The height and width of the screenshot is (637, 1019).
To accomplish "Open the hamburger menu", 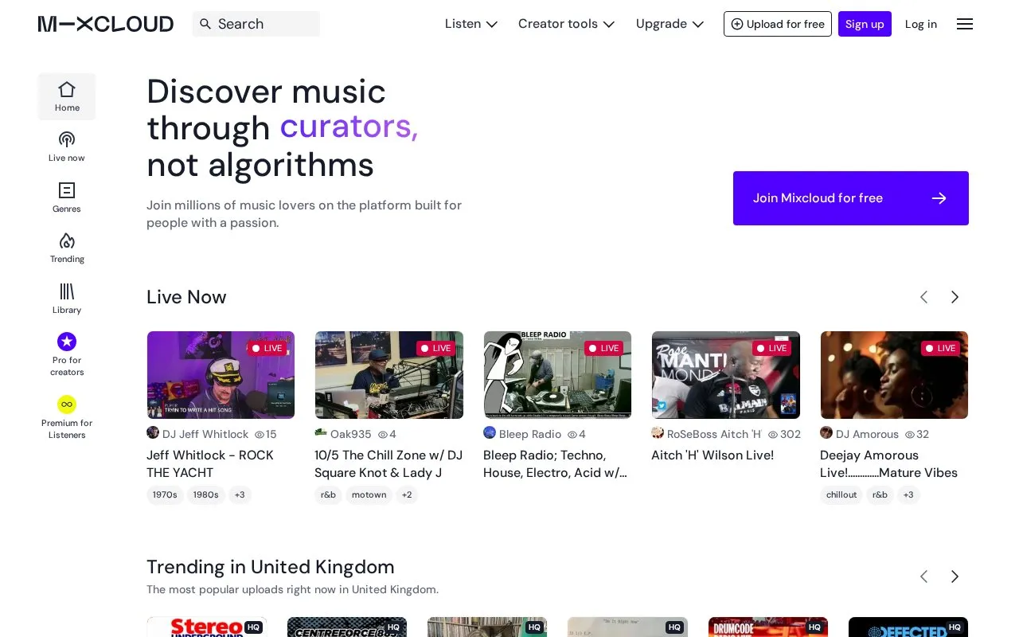I will [965, 24].
